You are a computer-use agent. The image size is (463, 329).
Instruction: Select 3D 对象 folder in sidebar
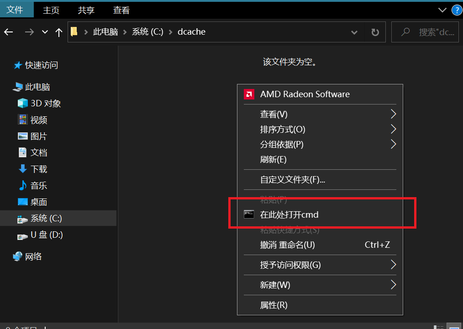pyautogui.click(x=45, y=104)
